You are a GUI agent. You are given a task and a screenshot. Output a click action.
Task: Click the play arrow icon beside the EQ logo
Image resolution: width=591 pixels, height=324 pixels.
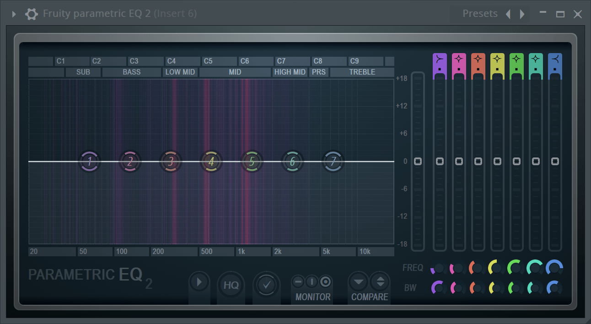point(199,282)
